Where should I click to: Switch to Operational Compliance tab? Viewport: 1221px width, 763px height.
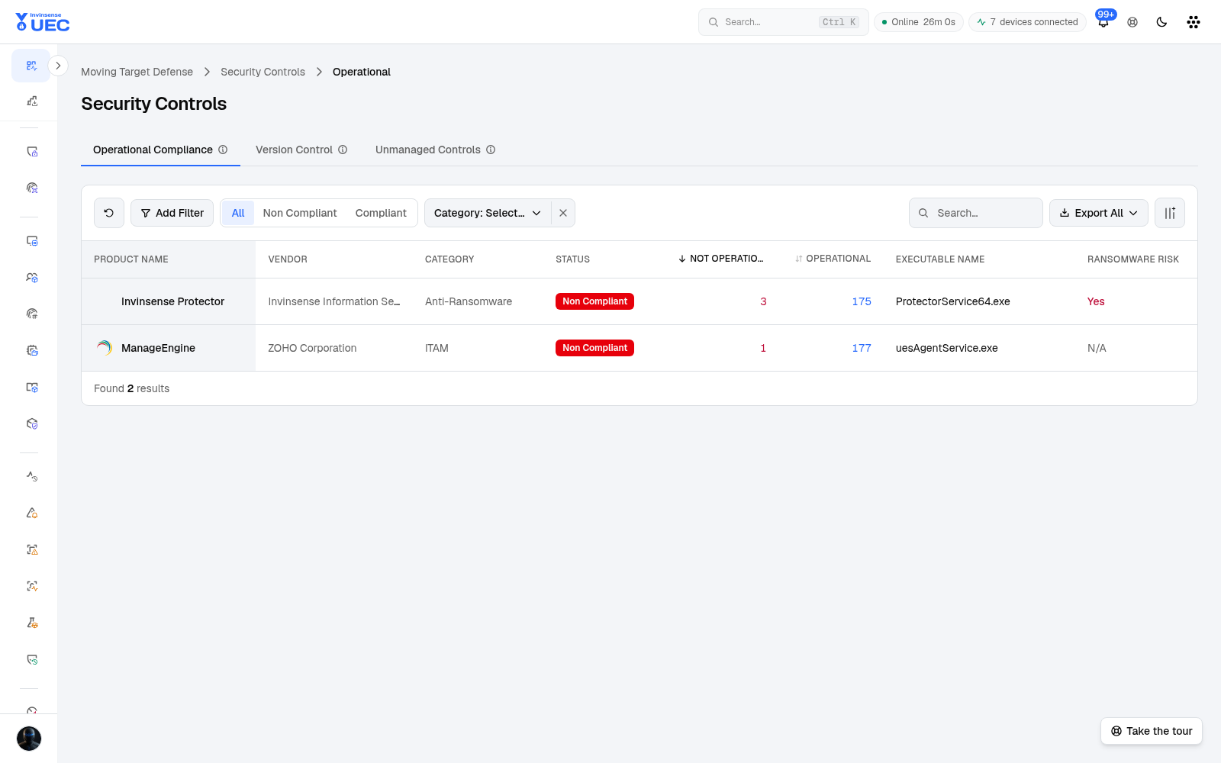pyautogui.click(x=160, y=150)
